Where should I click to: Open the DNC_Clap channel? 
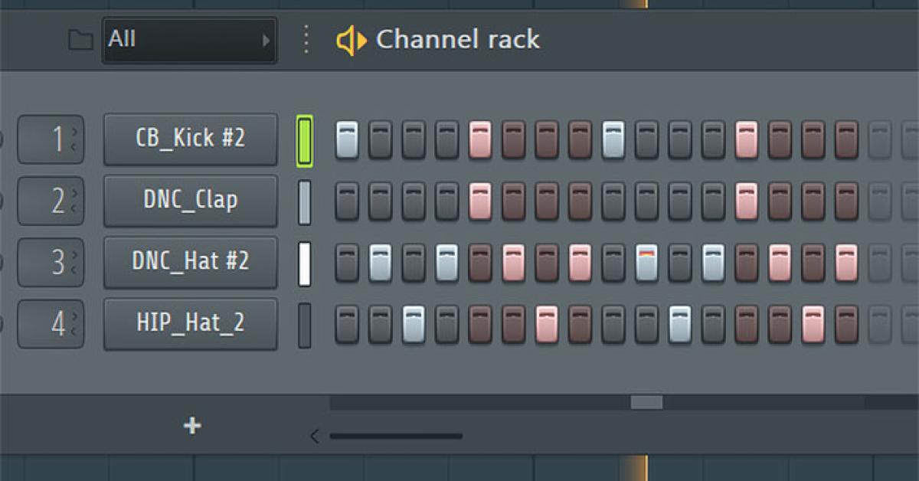(191, 201)
